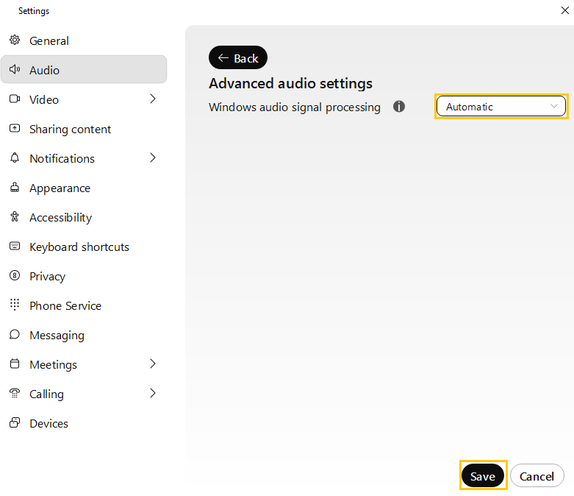The width and height of the screenshot is (574, 496).
Task: Expand the Meetings submenu chevron
Action: point(153,364)
